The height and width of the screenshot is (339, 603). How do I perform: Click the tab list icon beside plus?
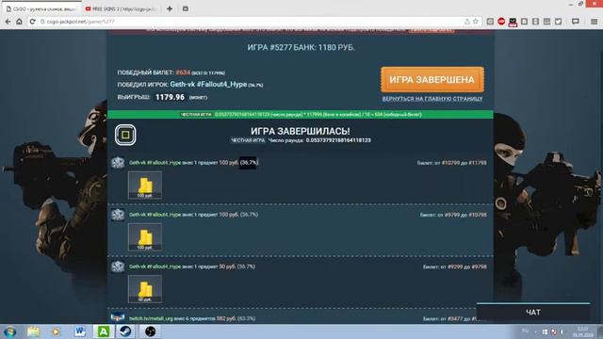186,8
